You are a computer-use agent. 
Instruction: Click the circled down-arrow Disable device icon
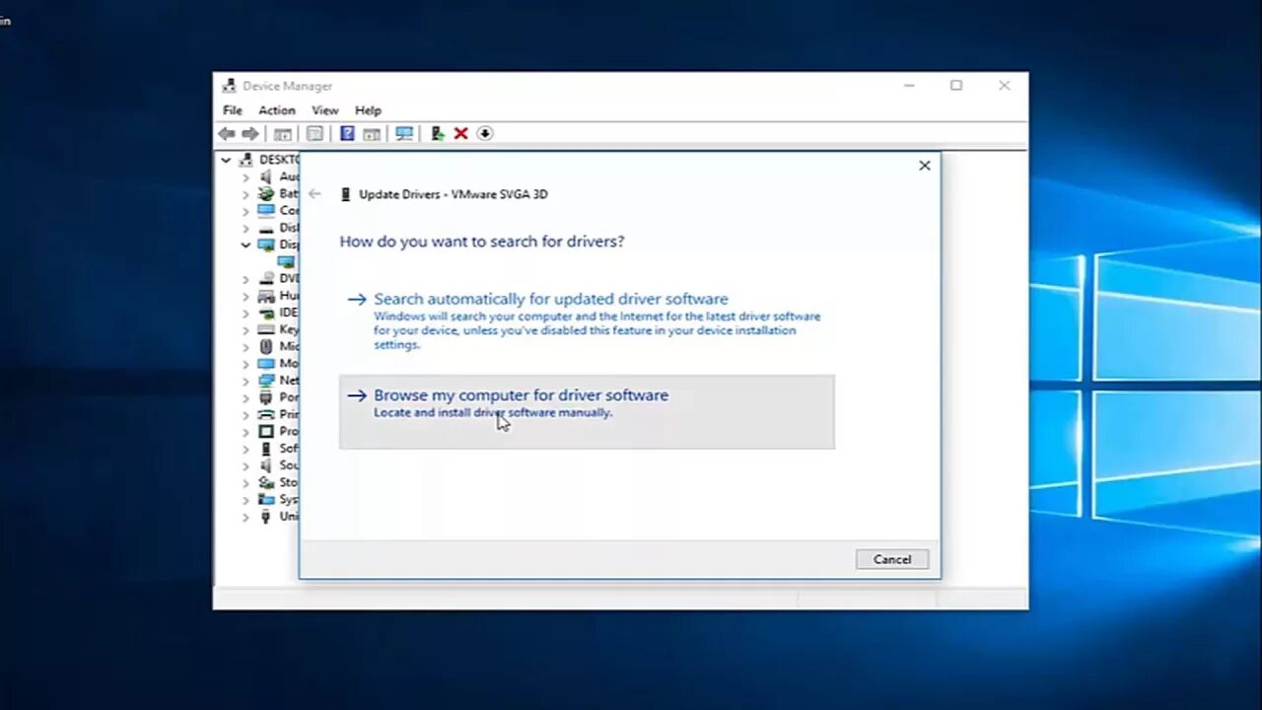[x=485, y=133]
